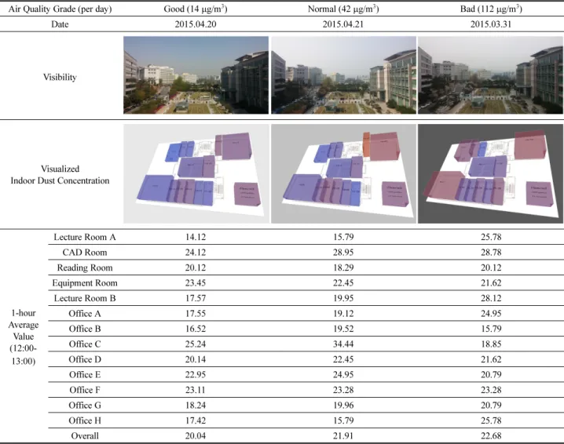
Task: Select the 'CAD Room' row label
Action: pyautogui.click(x=85, y=252)
